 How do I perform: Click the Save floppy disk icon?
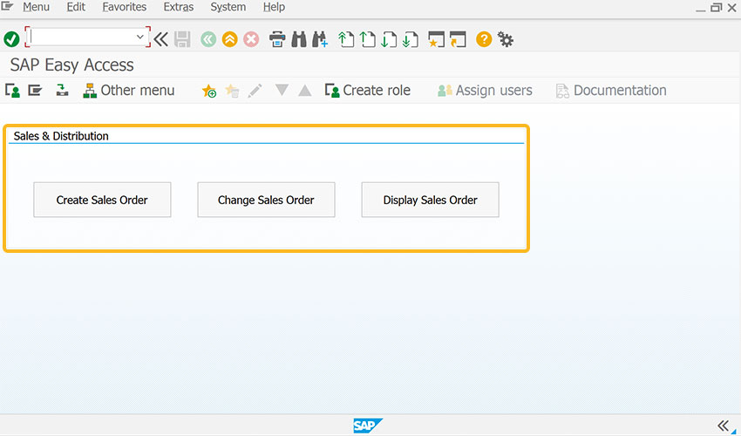pyautogui.click(x=182, y=39)
